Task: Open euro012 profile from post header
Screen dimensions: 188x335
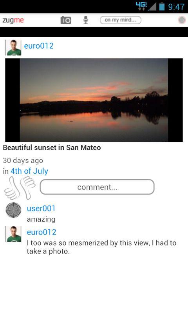Action: click(39, 46)
